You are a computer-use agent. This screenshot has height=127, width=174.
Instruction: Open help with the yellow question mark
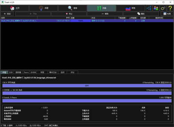coord(170,8)
